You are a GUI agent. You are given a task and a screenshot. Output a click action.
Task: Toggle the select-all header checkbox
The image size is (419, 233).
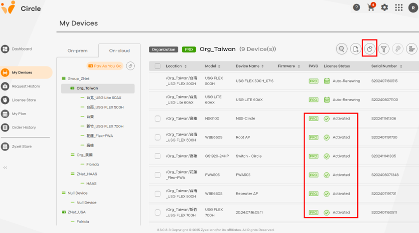[x=158, y=66]
